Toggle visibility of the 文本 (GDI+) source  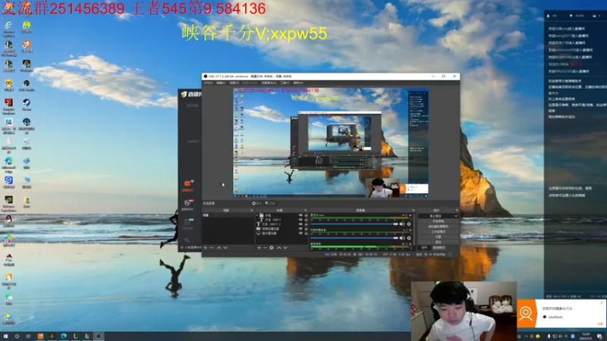click(x=300, y=220)
